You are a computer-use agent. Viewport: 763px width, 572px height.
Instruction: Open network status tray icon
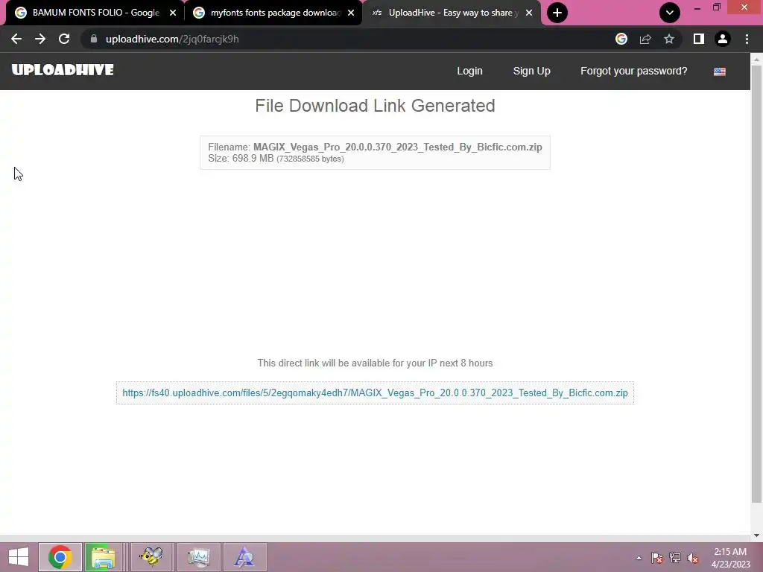coord(675,558)
